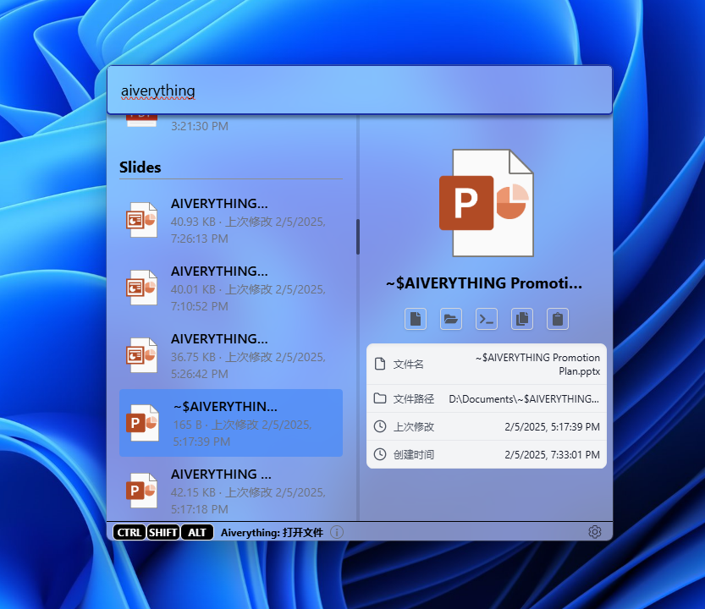Screen dimensions: 705x609
Task: Click the 创建时间 row in details
Action: 487,454
